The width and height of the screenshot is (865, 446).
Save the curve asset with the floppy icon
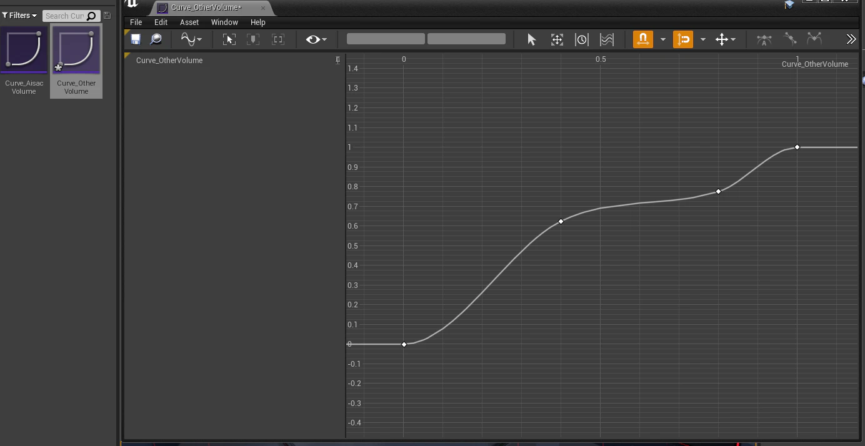[136, 39]
